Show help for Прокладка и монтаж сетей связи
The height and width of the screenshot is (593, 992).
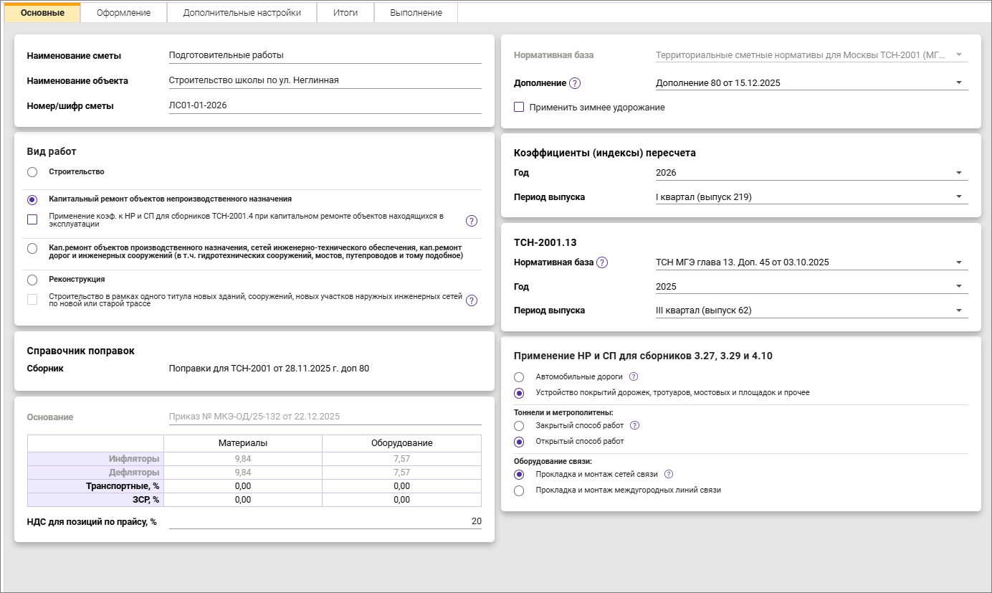(x=669, y=474)
